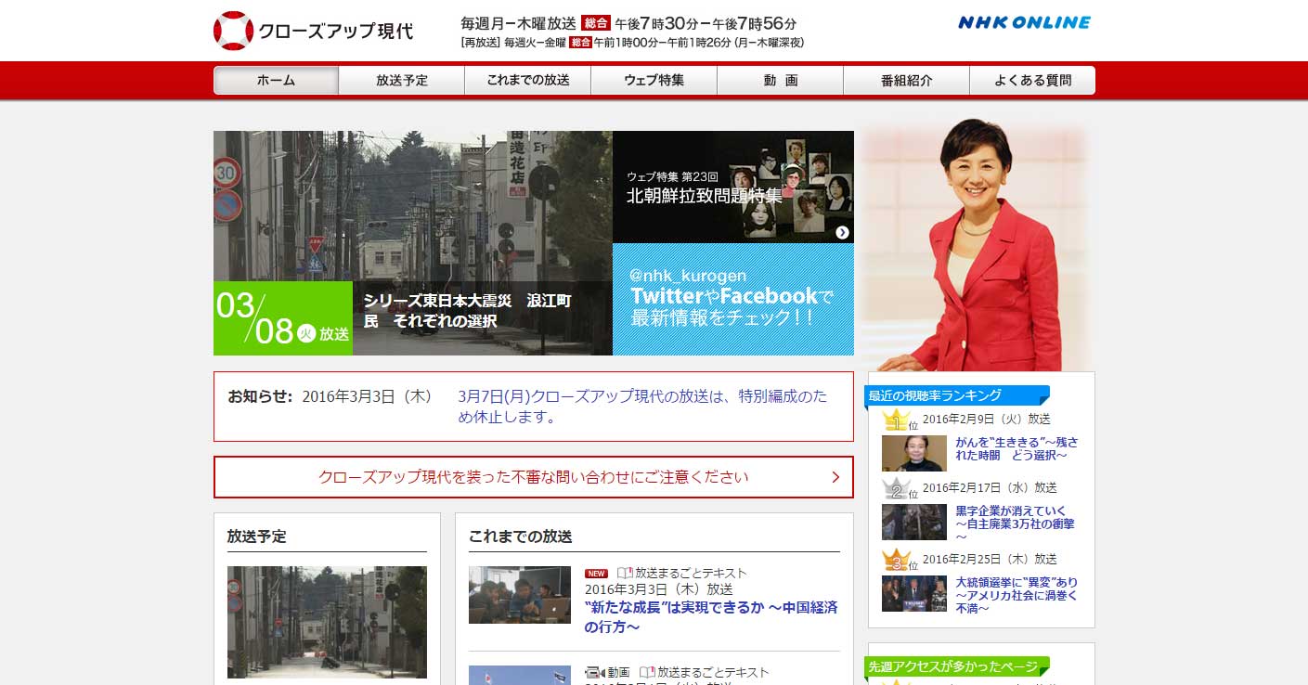This screenshot has width=1308, height=685.
Task: Click the 2016年3月3日（木）放送 date text
Action: [659, 589]
